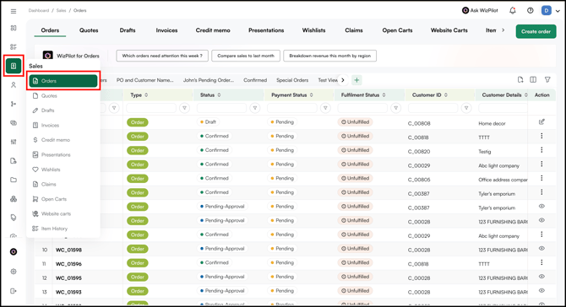Click the help question mark icon
This screenshot has height=307, width=566.
[530, 10]
